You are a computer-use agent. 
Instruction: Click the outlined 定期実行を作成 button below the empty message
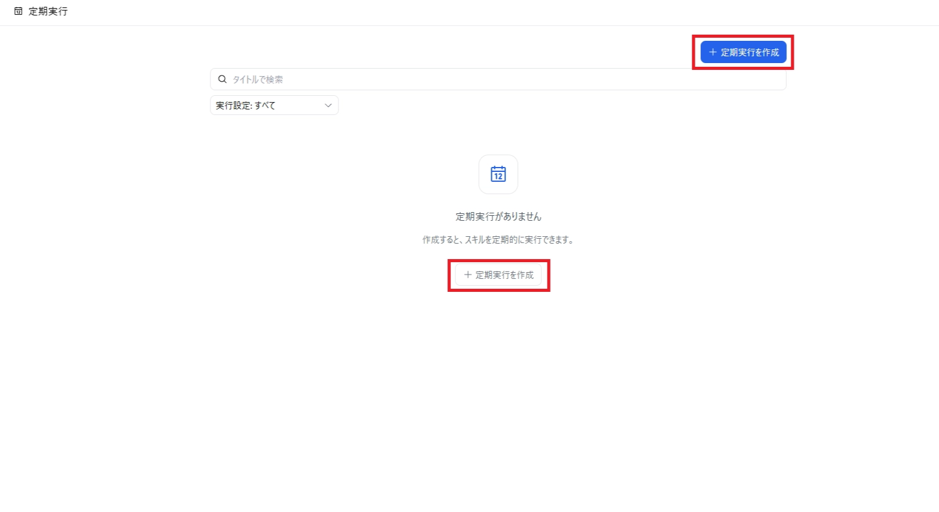[499, 275]
